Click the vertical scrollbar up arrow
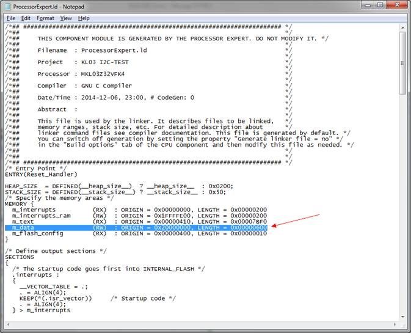Screen dimensions: 411x333 pyautogui.click(x=403, y=27)
